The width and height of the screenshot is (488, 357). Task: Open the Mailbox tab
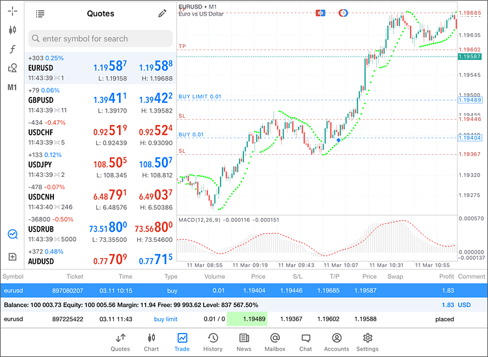[275, 342]
